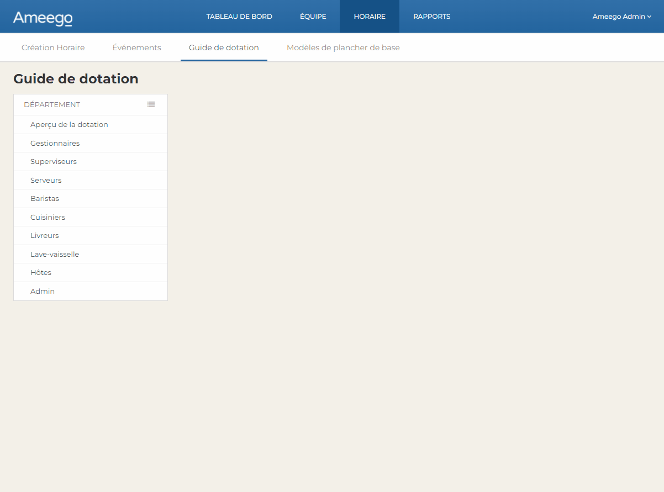This screenshot has width=664, height=492.
Task: Select the Gestionnaires department
Action: [55, 144]
